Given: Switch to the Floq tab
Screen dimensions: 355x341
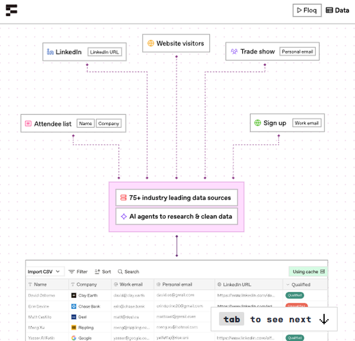Looking at the screenshot, I should [307, 10].
